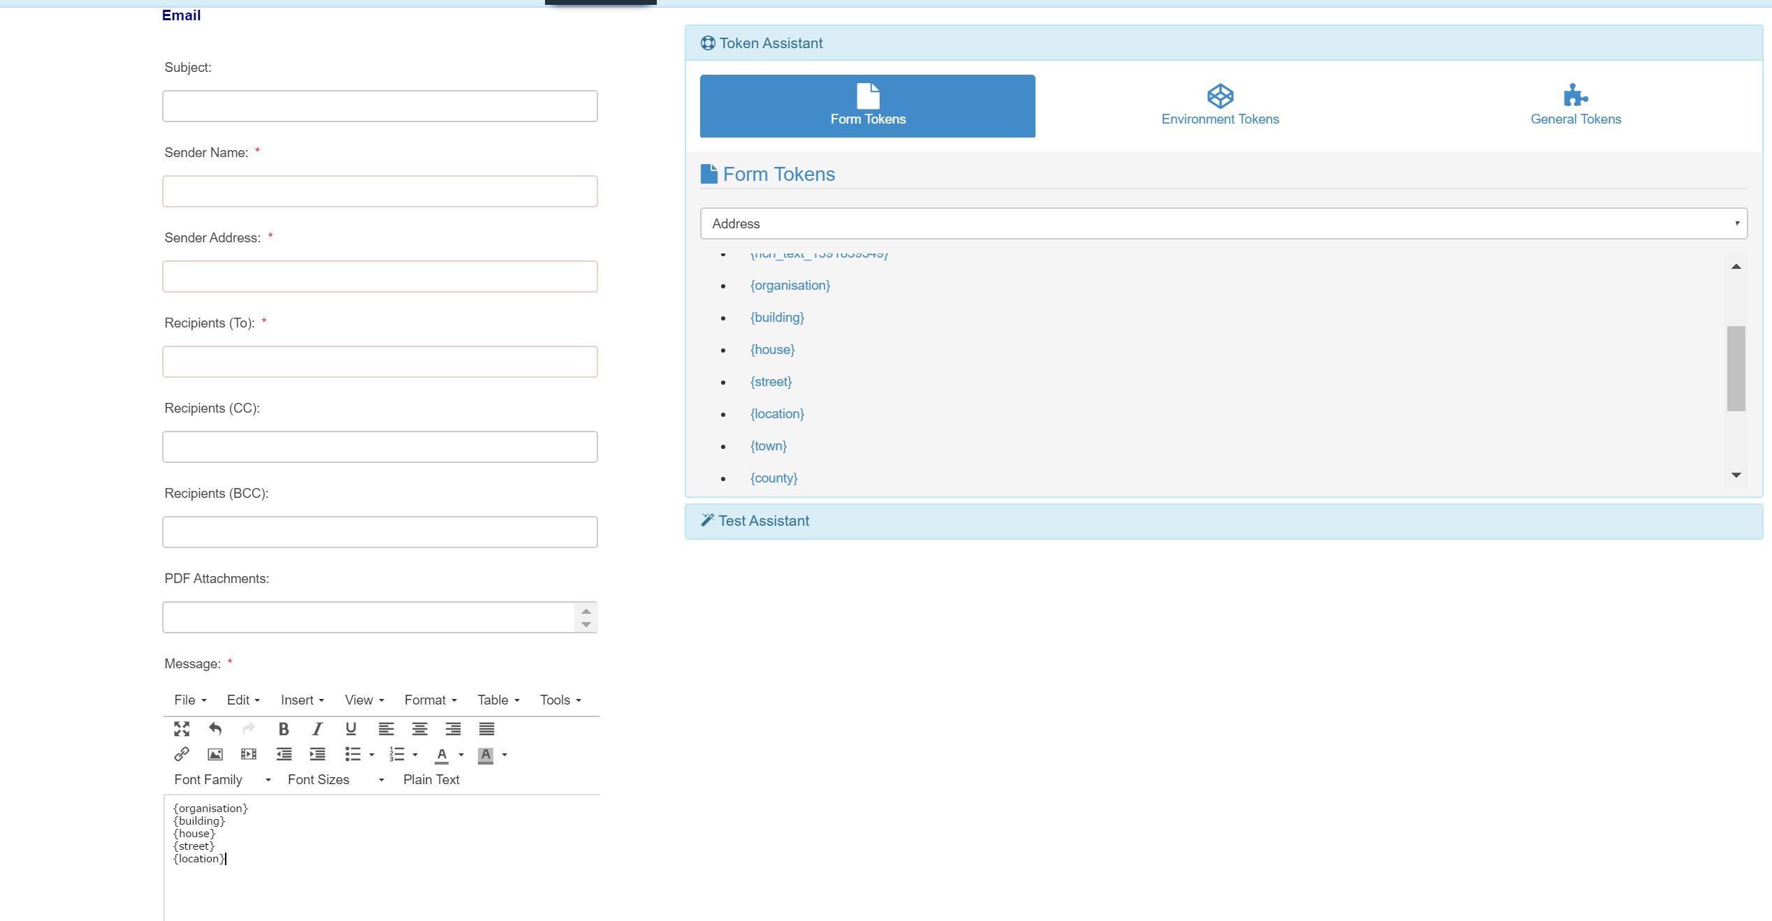Expand the Test Assistant section

click(763, 520)
